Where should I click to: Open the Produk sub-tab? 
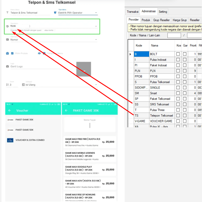click(x=146, y=20)
